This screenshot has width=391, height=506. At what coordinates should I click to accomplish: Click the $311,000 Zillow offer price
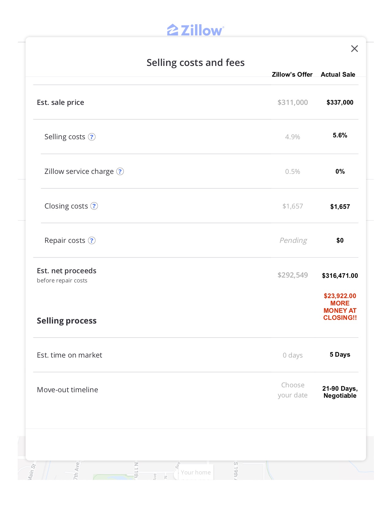click(293, 102)
